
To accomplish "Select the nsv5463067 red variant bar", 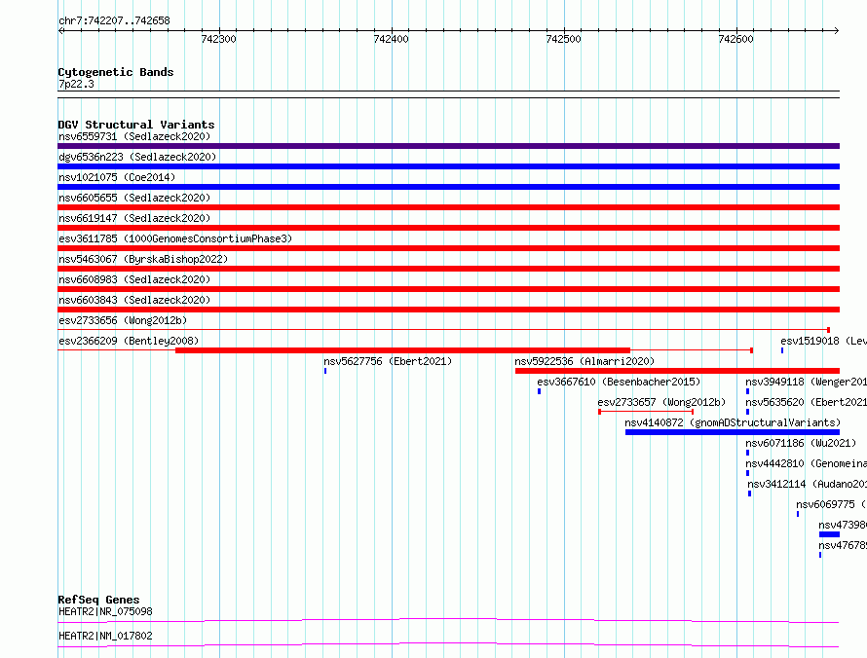I will coord(448,269).
